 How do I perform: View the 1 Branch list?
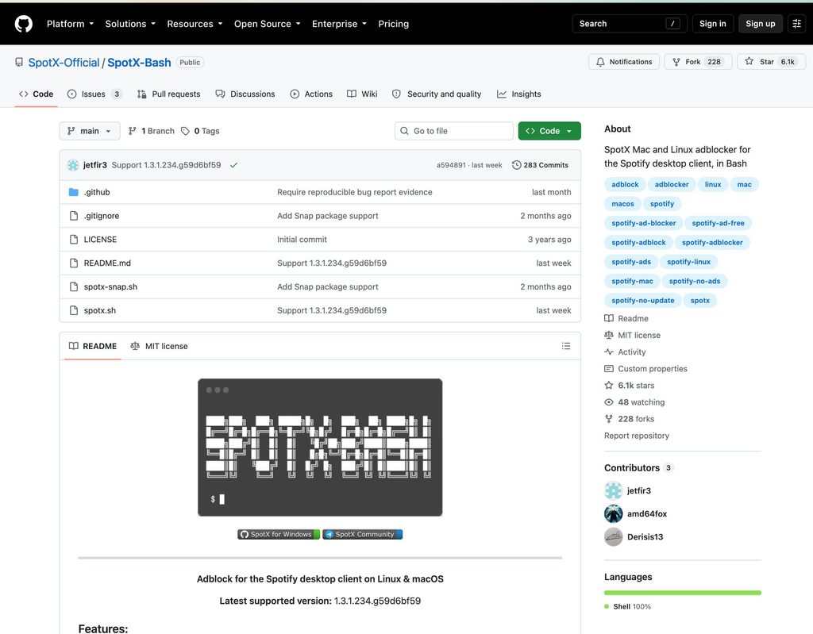point(152,131)
